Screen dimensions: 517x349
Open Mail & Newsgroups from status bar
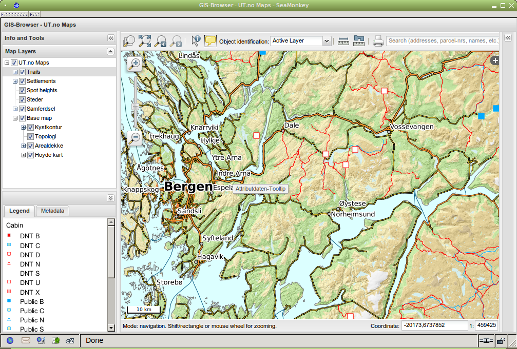26,340
